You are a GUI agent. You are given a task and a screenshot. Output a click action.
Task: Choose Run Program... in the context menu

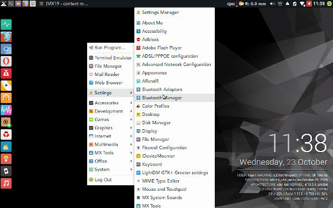110,48
